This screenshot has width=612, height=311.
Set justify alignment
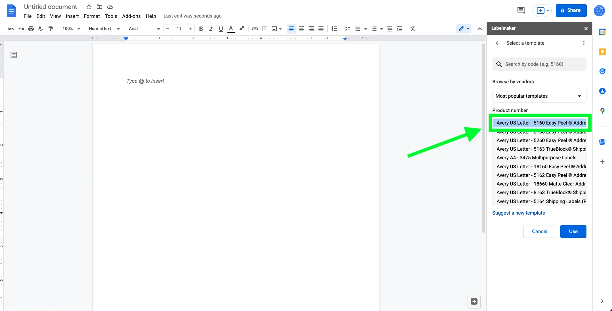coord(321,29)
